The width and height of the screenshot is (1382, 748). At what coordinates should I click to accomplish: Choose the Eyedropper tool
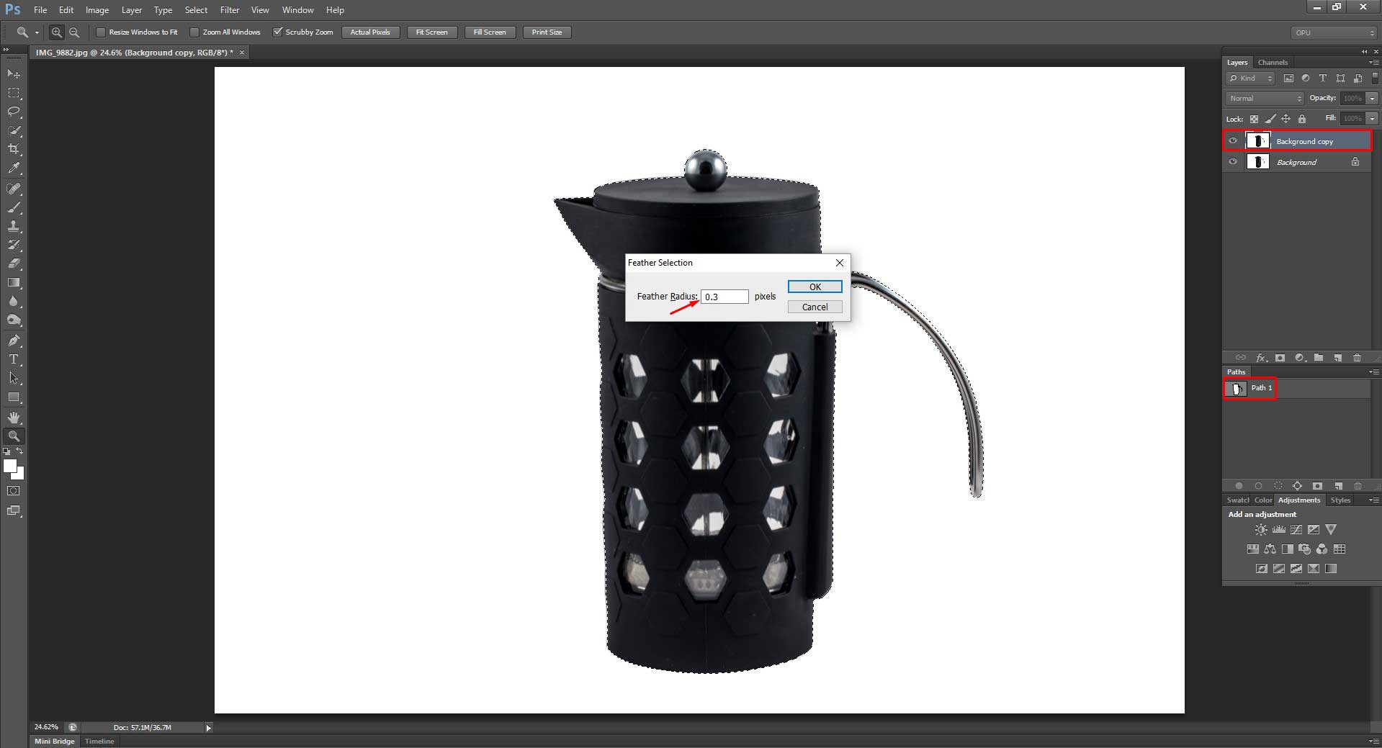(14, 169)
